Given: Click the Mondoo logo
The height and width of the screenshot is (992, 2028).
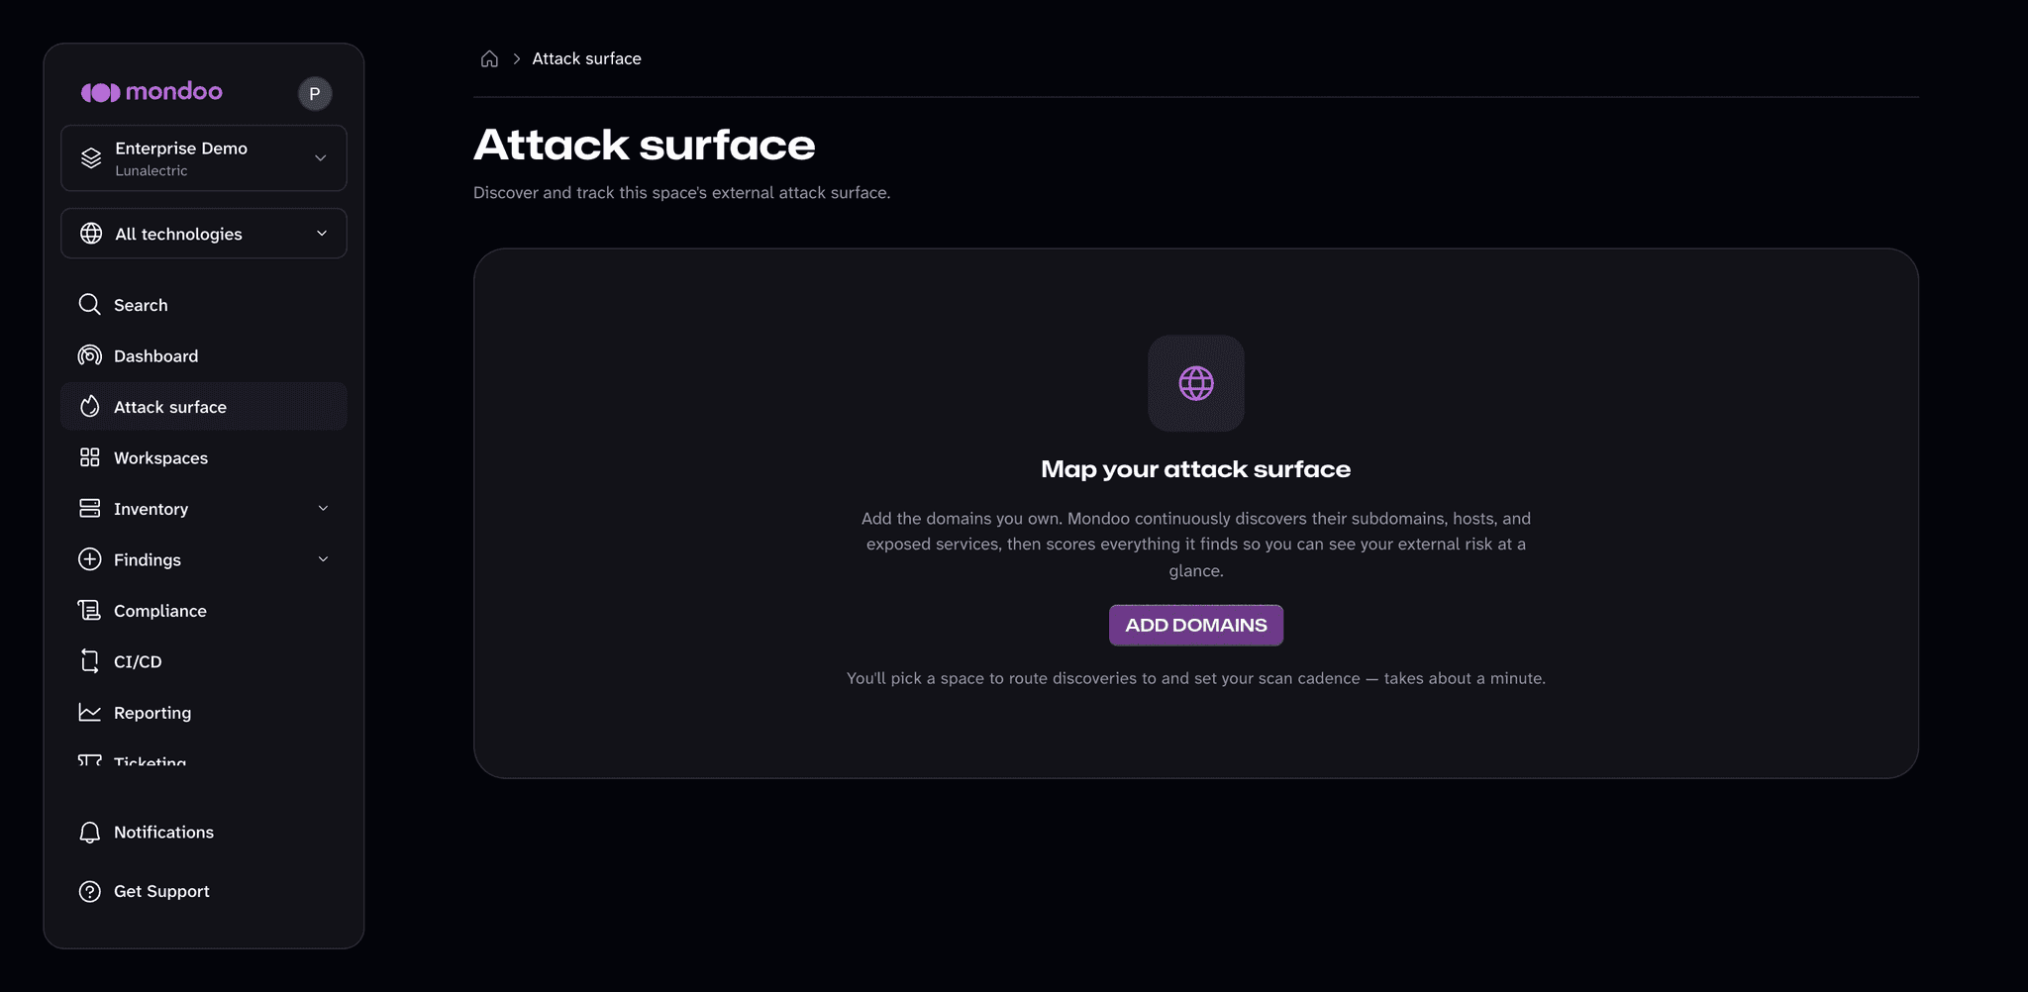Looking at the screenshot, I should [x=152, y=92].
